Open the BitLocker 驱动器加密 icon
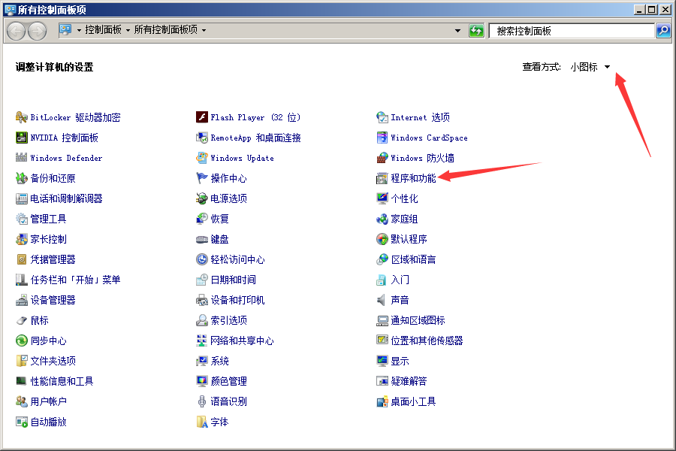Image resolution: width=676 pixels, height=451 pixels. point(22,117)
